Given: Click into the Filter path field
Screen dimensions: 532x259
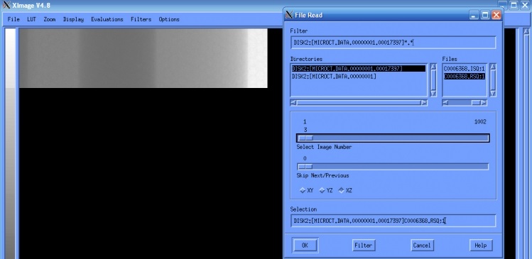Looking at the screenshot, I should tap(393, 43).
